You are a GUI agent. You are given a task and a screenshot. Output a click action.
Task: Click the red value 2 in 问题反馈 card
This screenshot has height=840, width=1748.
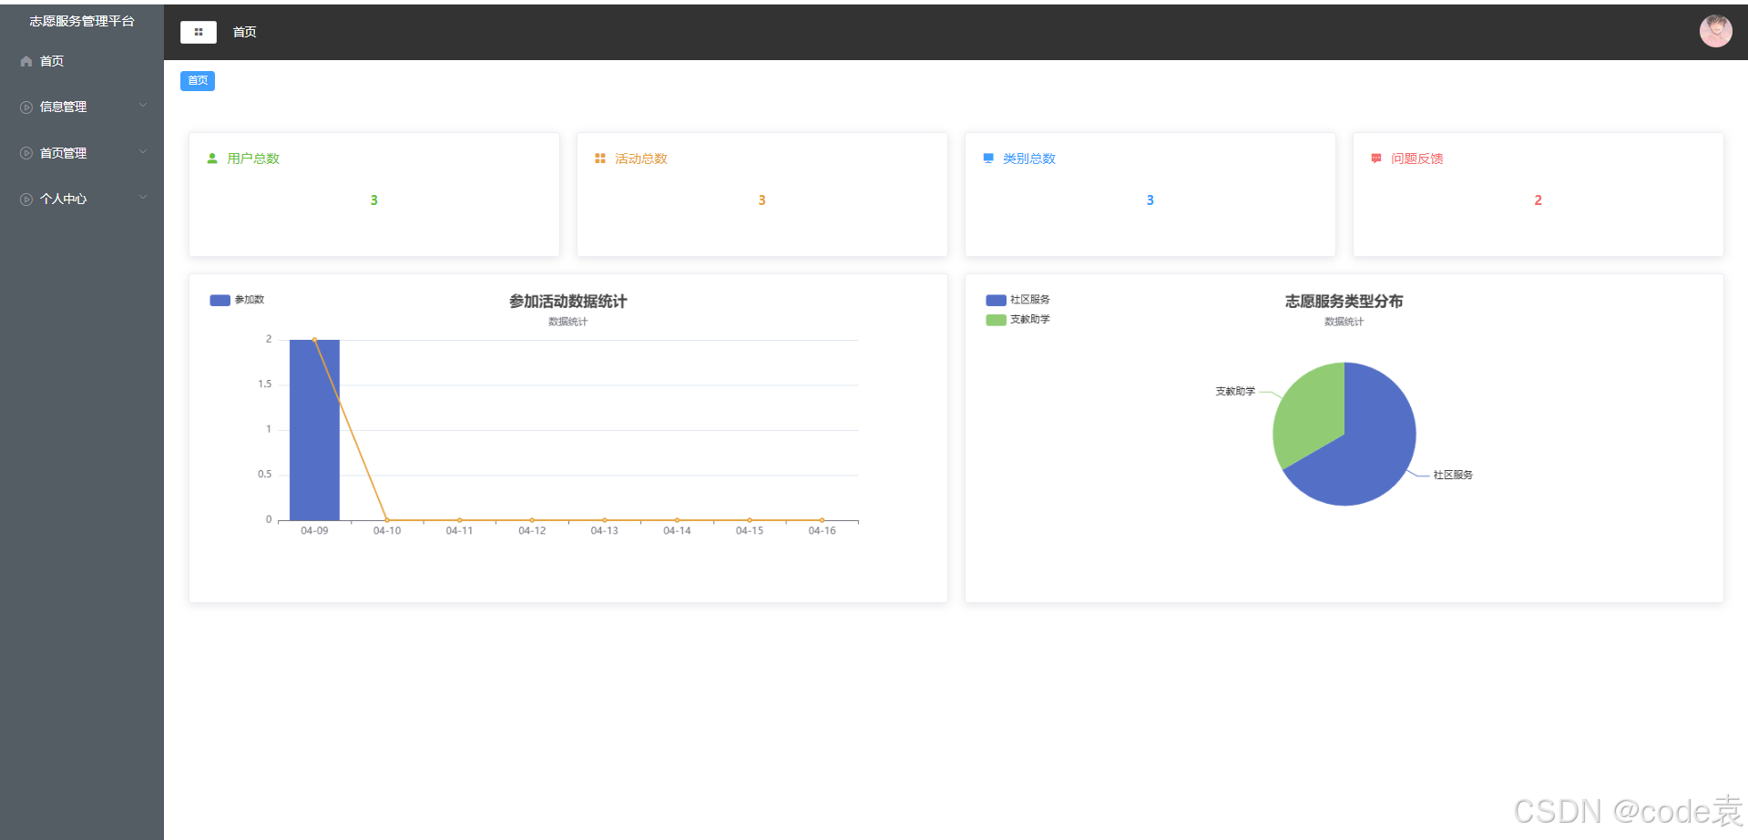[1538, 200]
